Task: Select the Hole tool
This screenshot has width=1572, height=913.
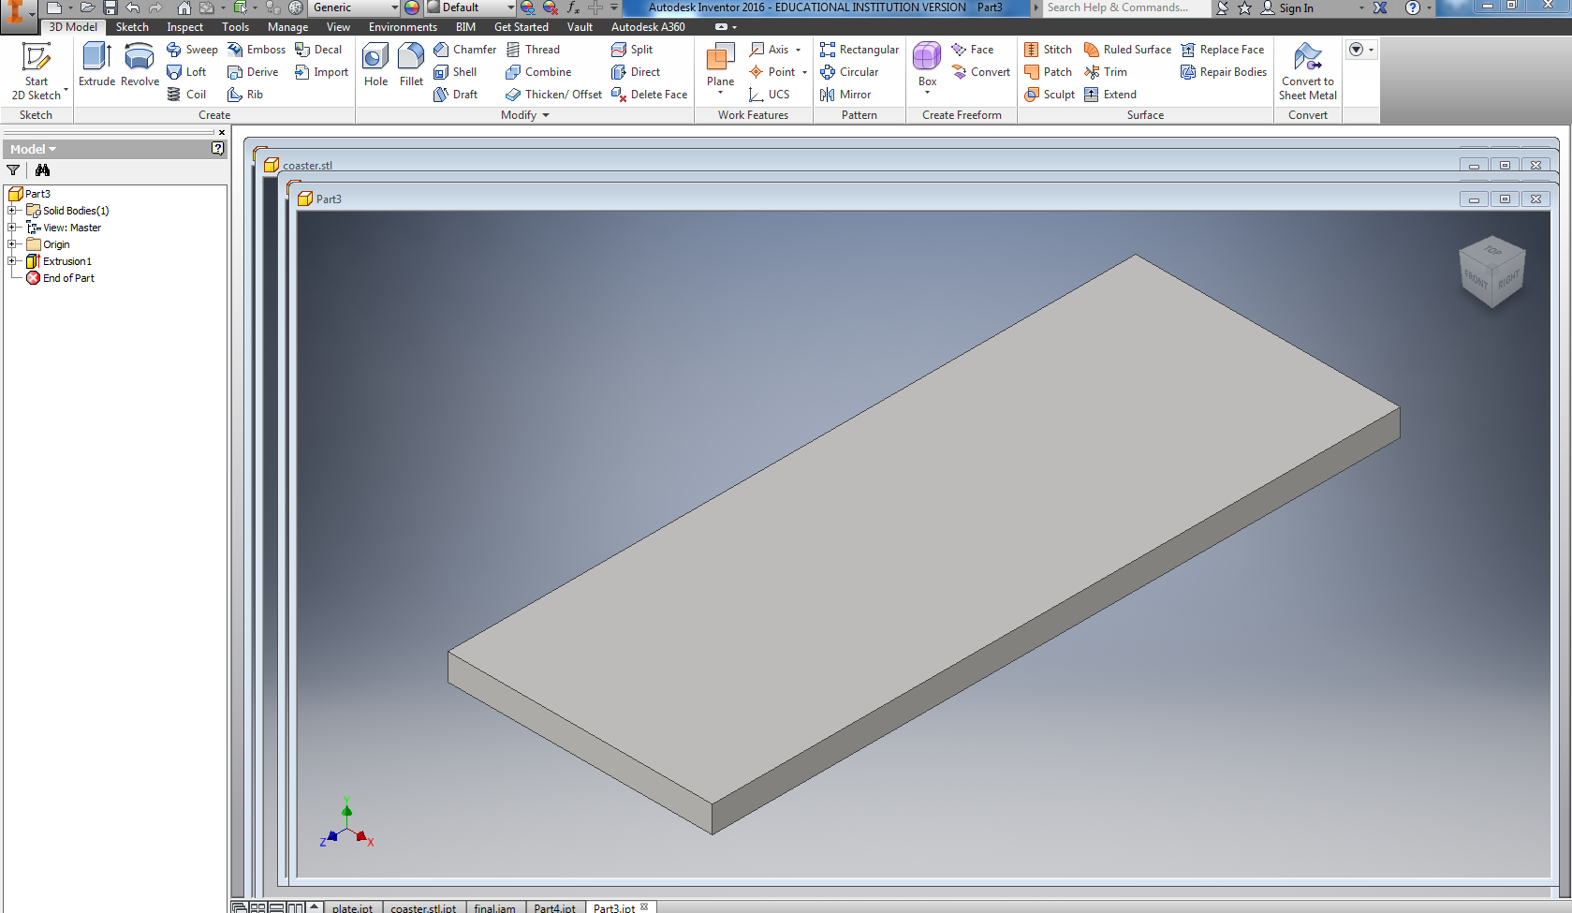Action: [375, 65]
